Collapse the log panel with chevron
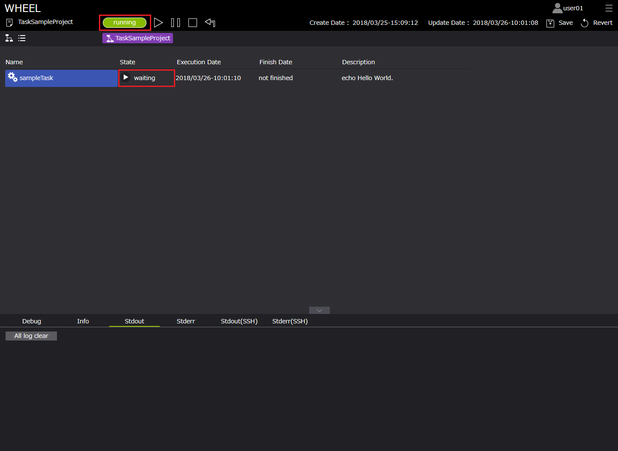618x451 pixels. pos(319,310)
